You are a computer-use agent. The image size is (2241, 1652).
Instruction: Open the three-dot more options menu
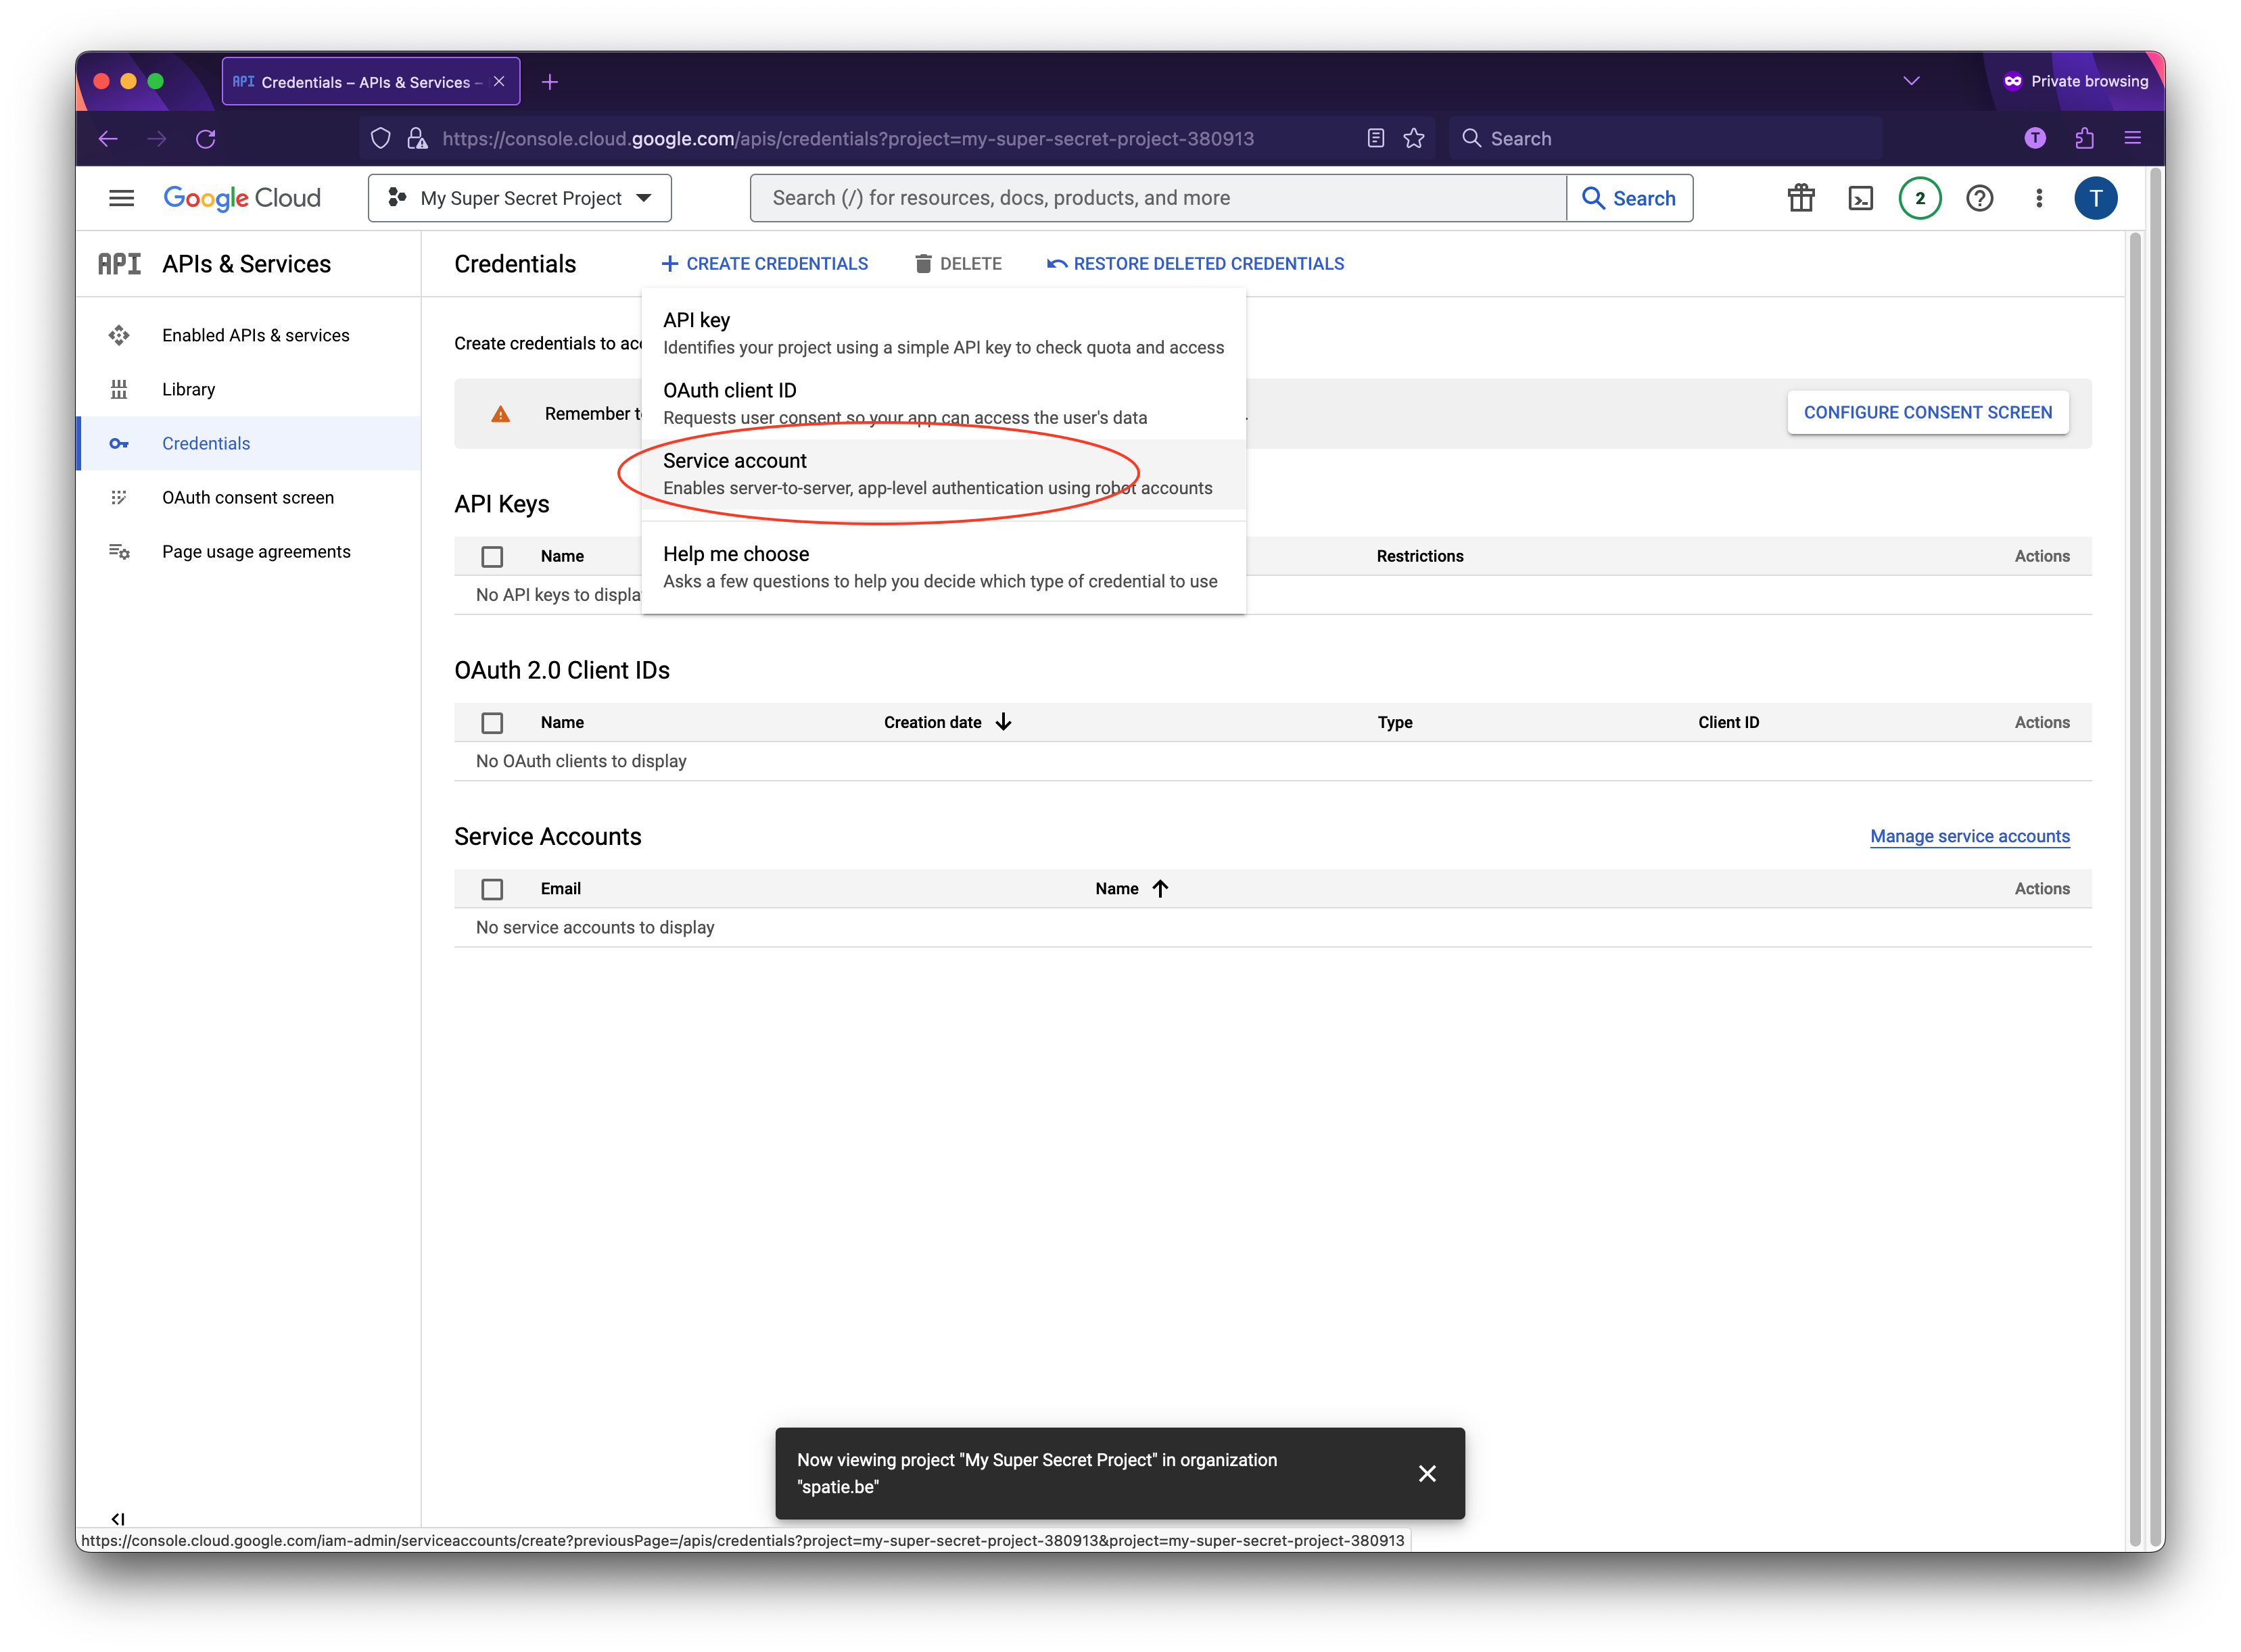click(2038, 197)
